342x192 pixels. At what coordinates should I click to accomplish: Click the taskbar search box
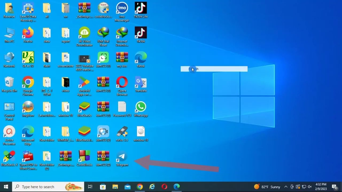coord(48,187)
